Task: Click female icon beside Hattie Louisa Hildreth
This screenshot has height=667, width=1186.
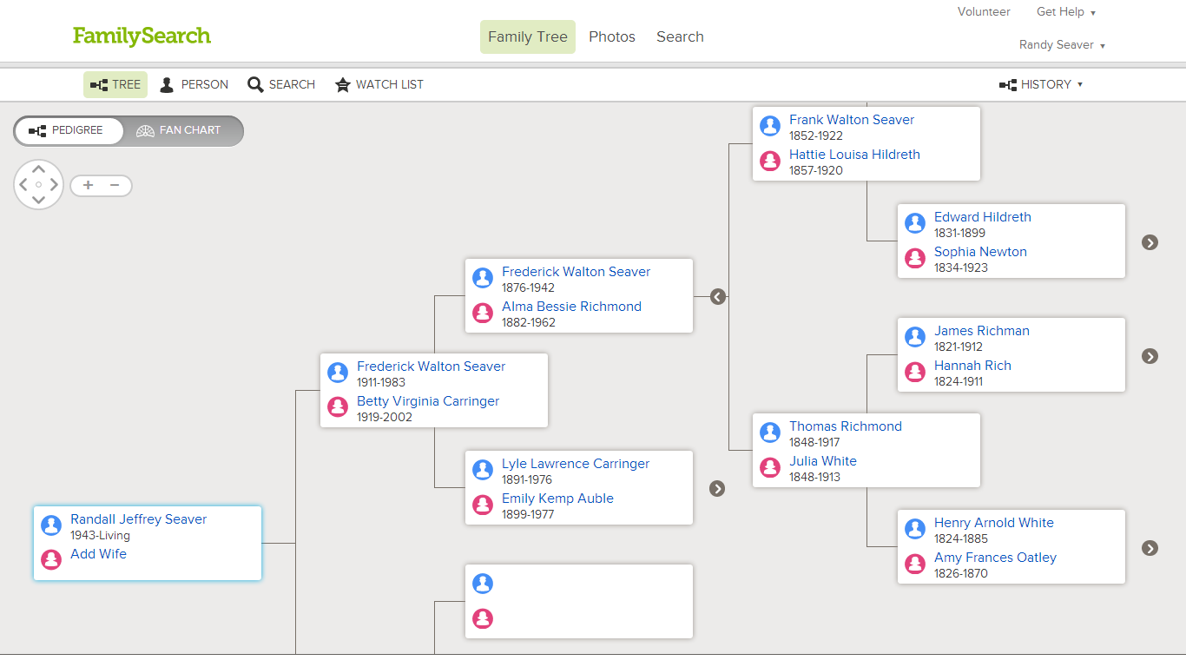Action: point(770,160)
